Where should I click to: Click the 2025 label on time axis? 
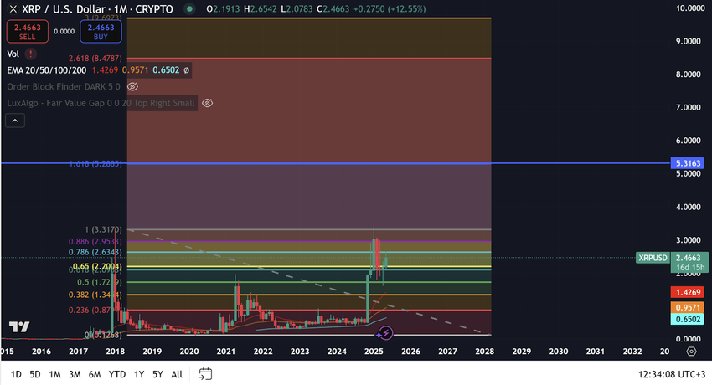pyautogui.click(x=374, y=352)
